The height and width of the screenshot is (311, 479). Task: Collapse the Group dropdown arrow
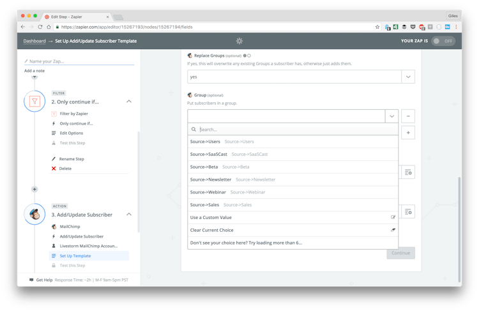392,116
